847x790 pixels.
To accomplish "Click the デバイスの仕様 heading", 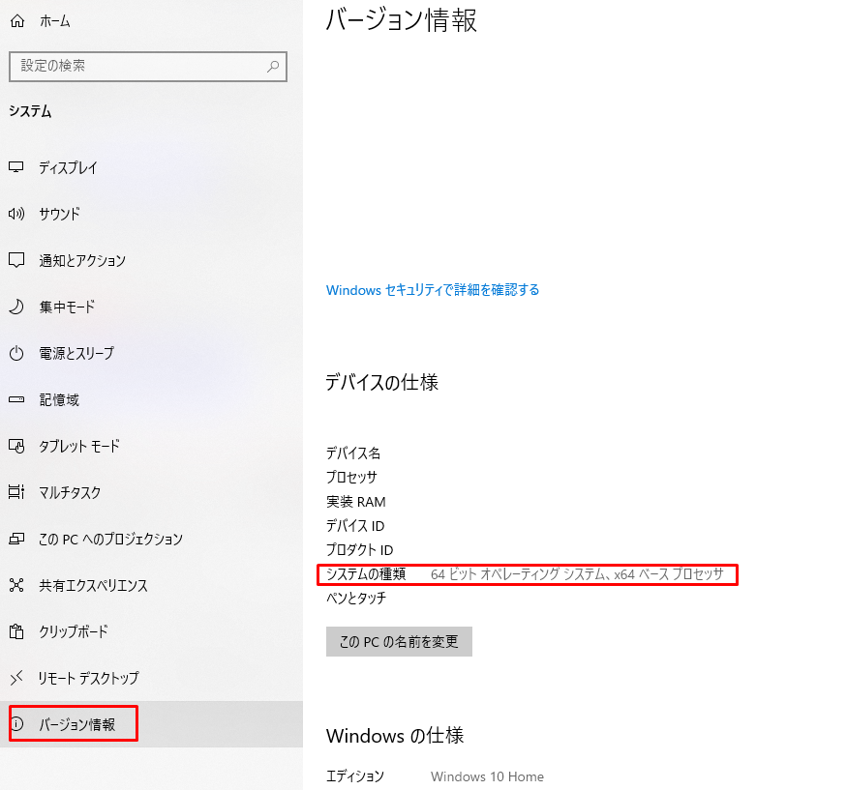I will click(381, 382).
